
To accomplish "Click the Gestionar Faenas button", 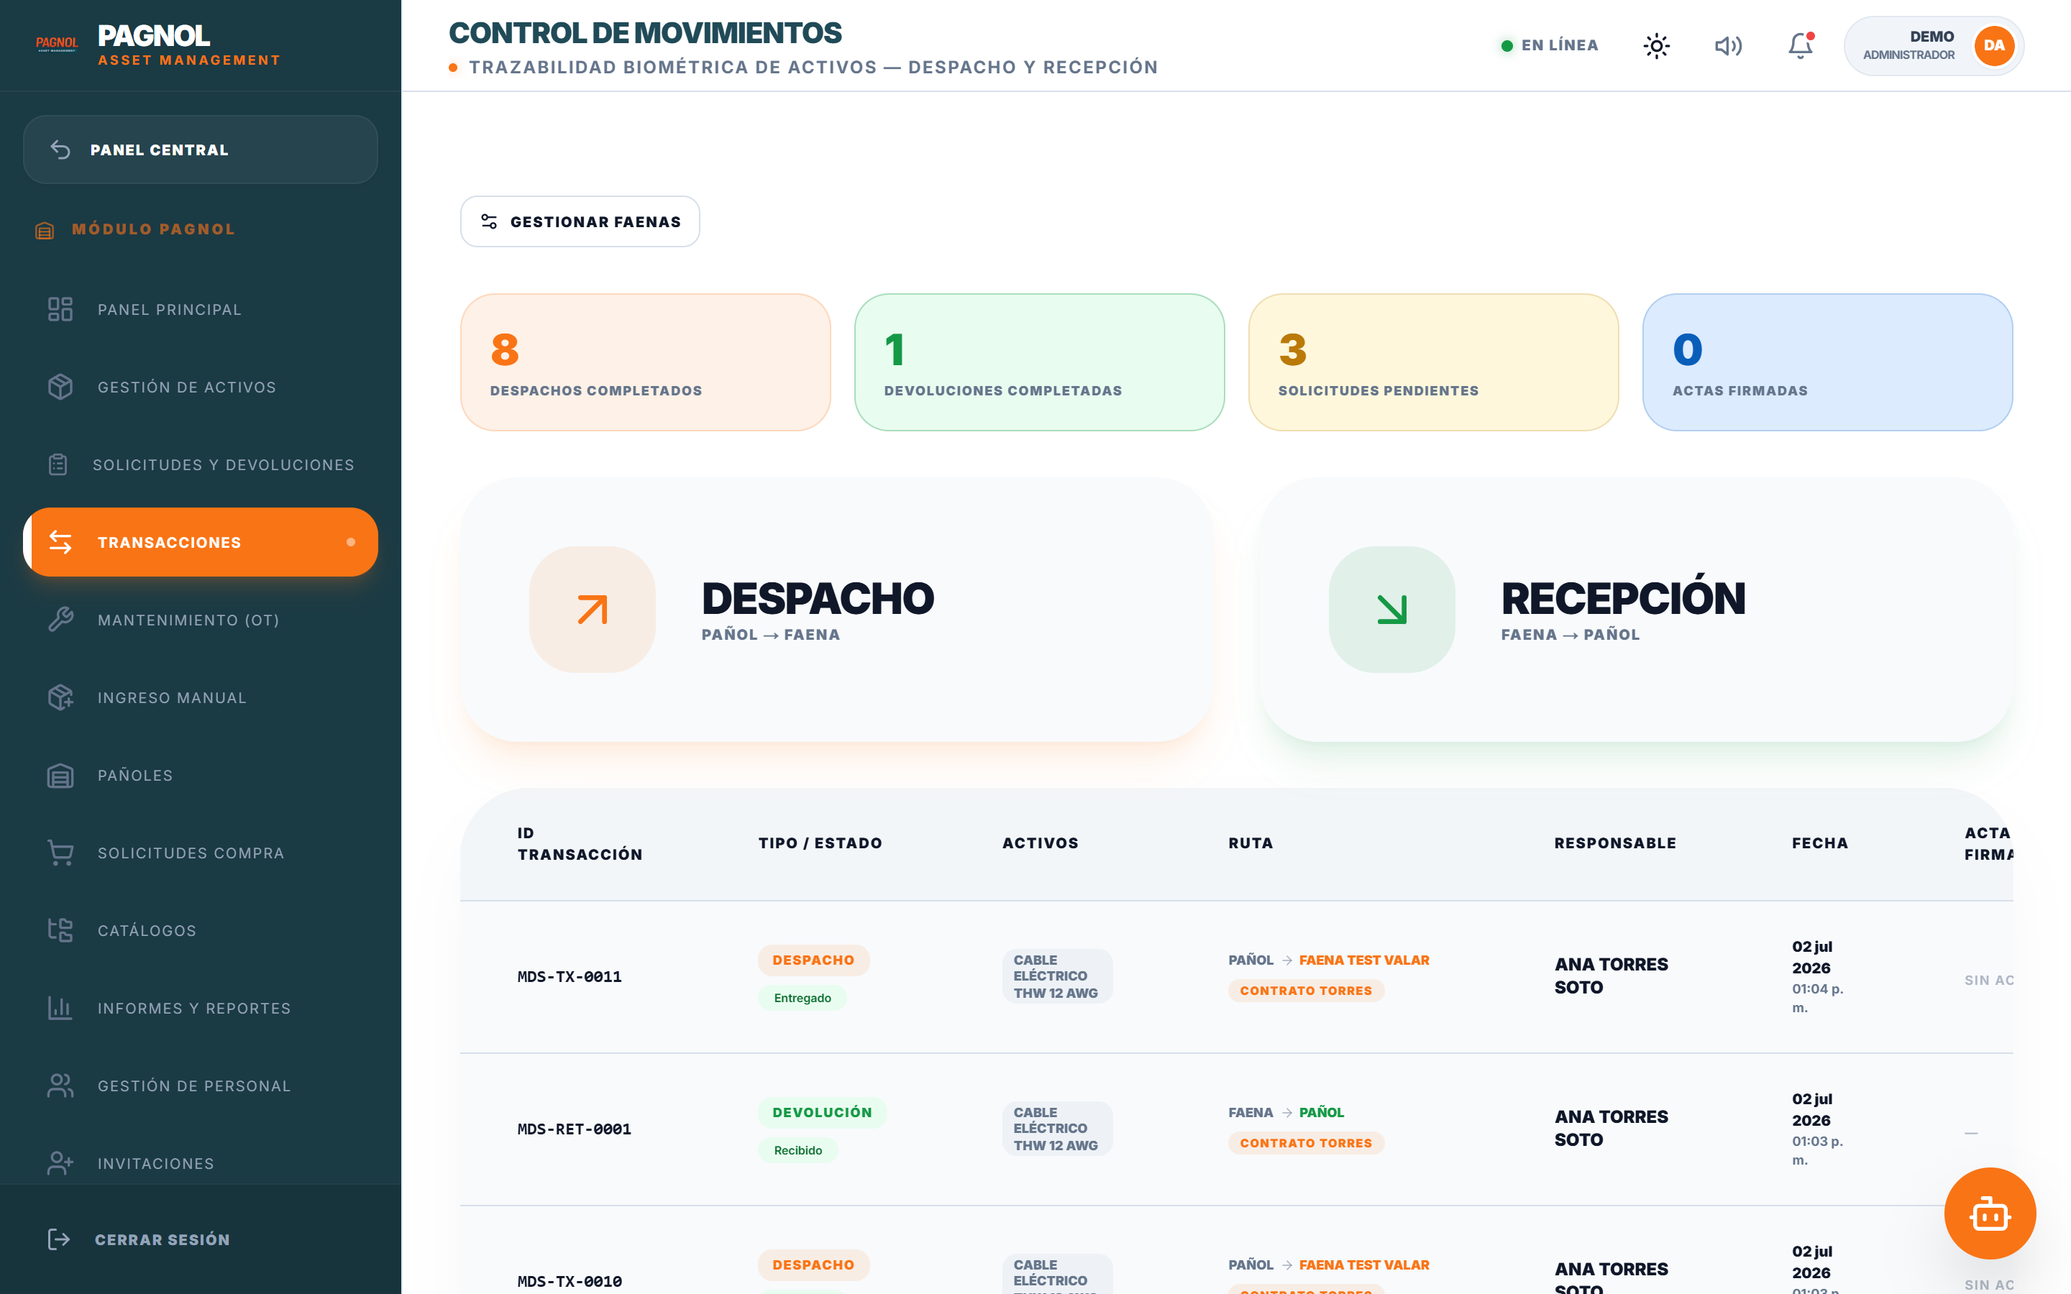I will point(580,221).
